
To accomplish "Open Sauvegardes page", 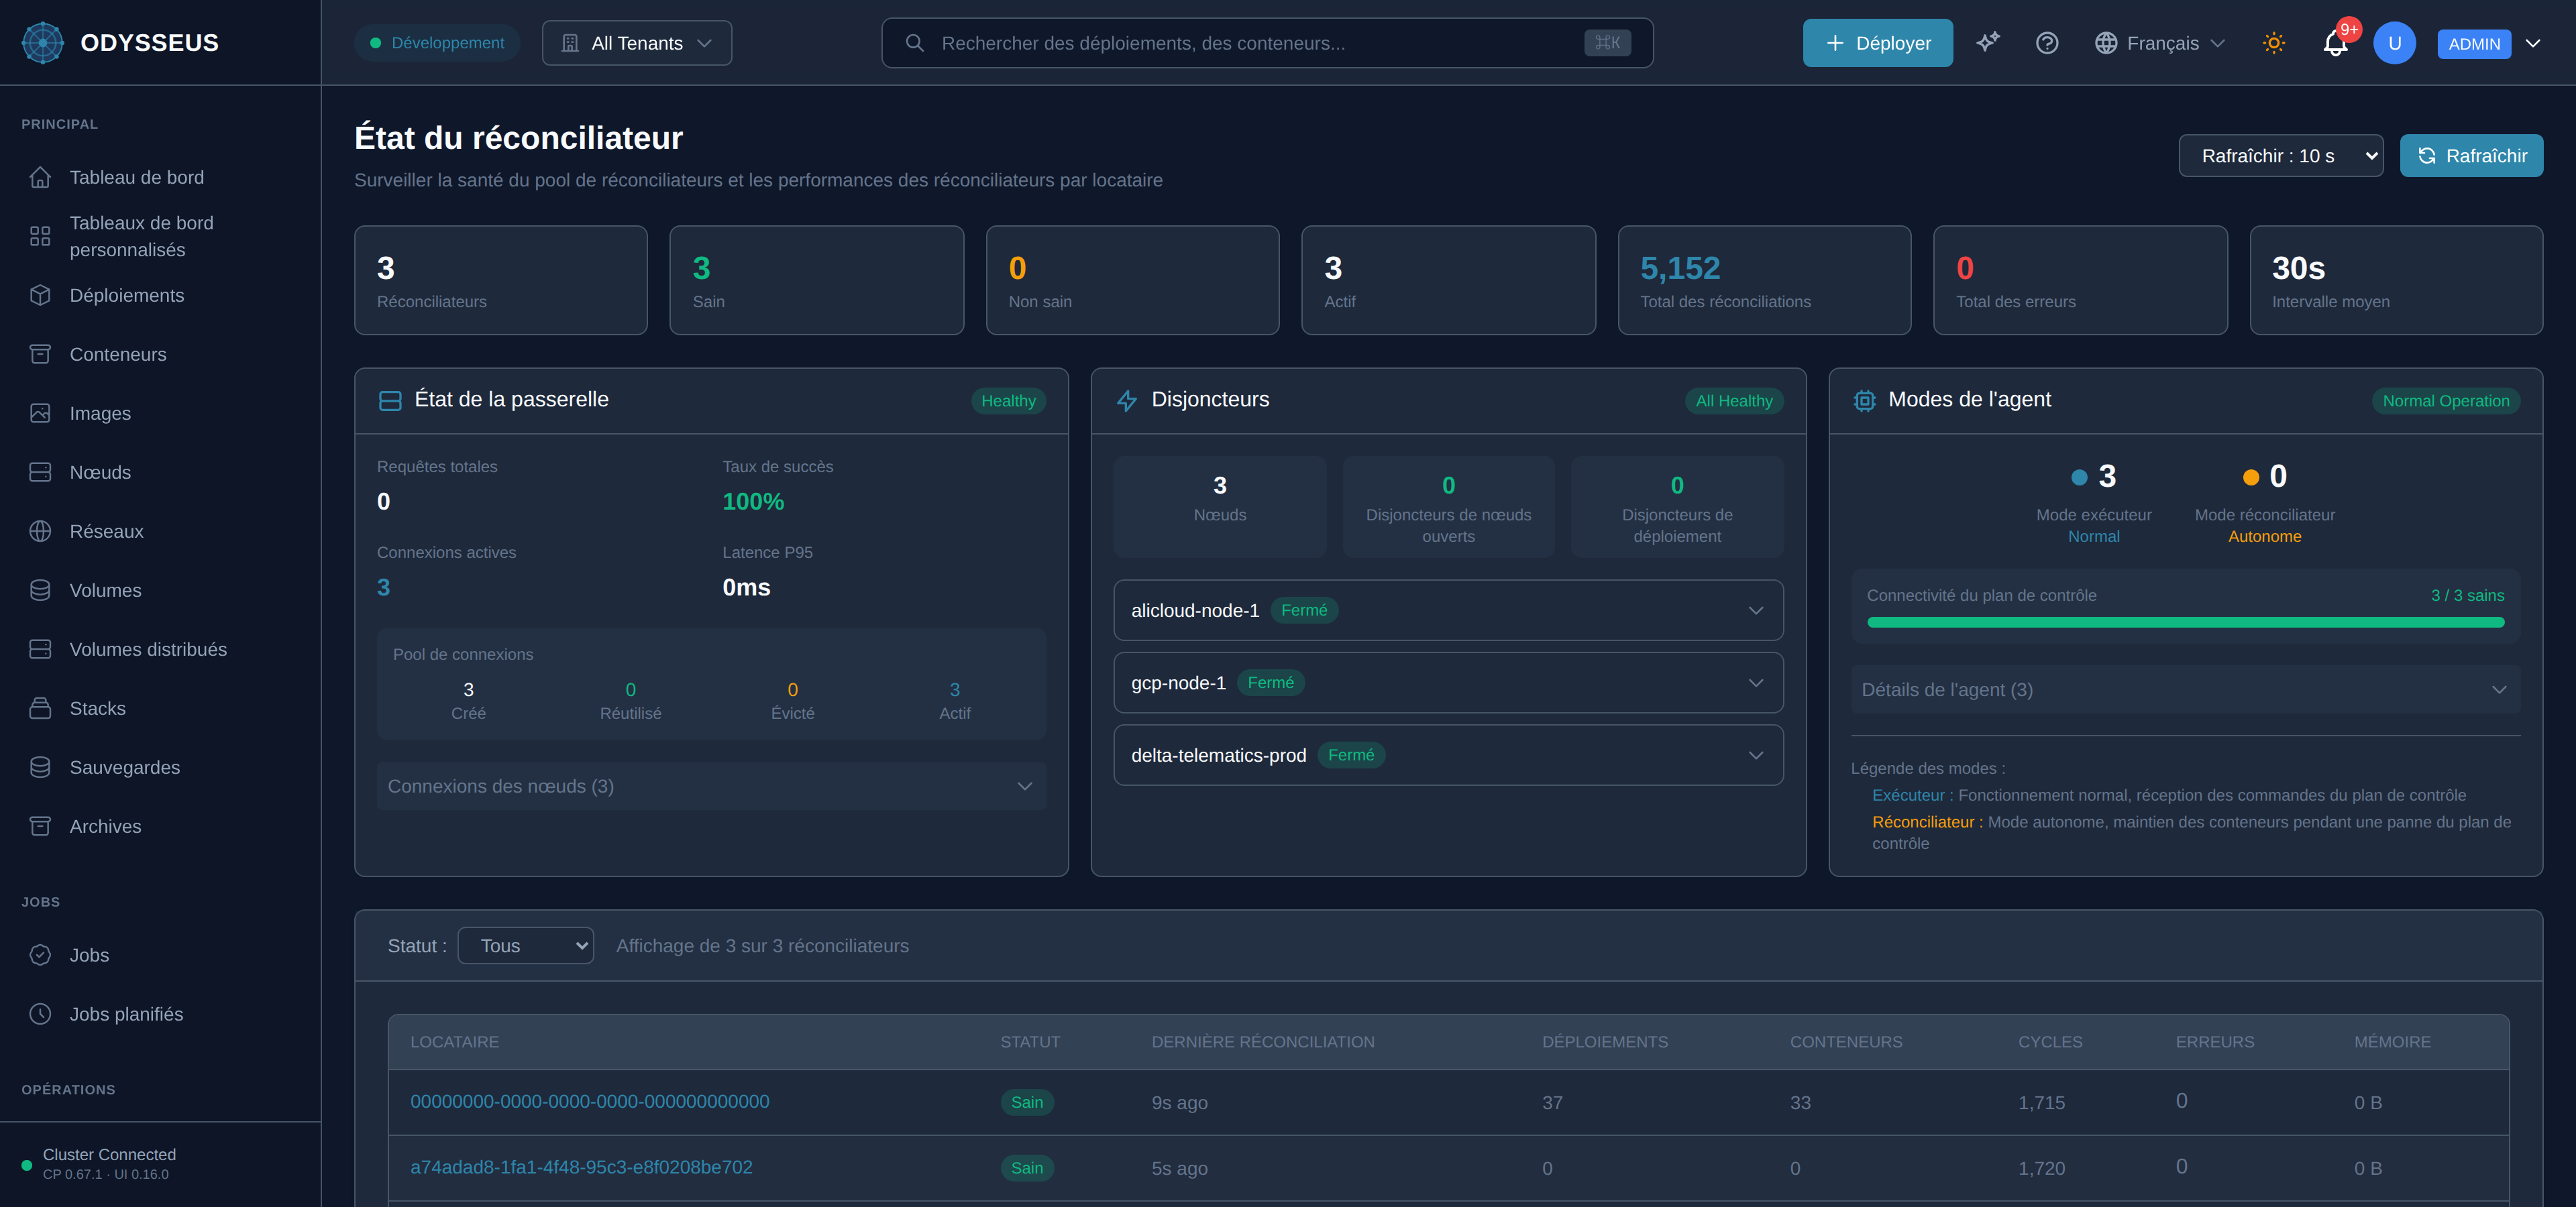I will [x=160, y=766].
